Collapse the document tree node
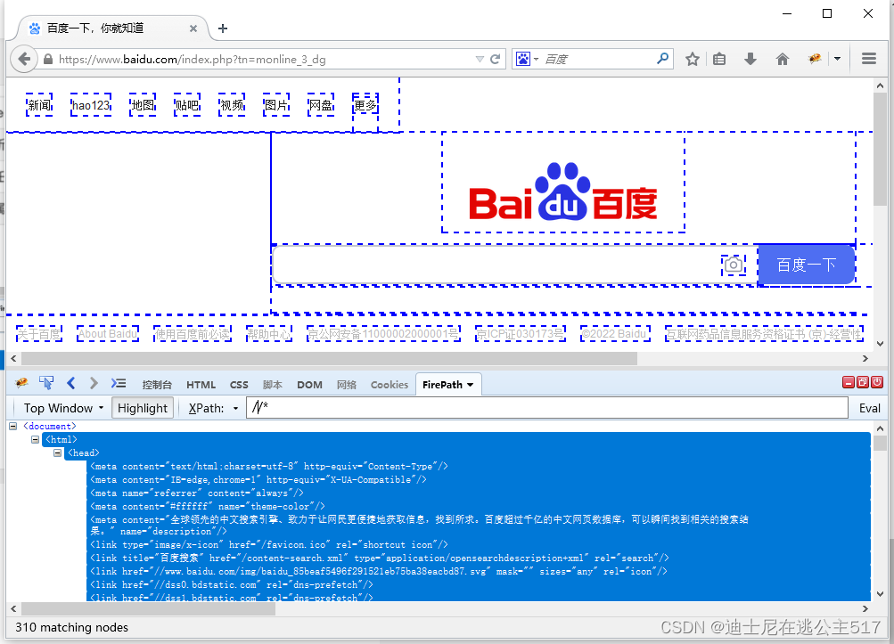 click(13, 427)
